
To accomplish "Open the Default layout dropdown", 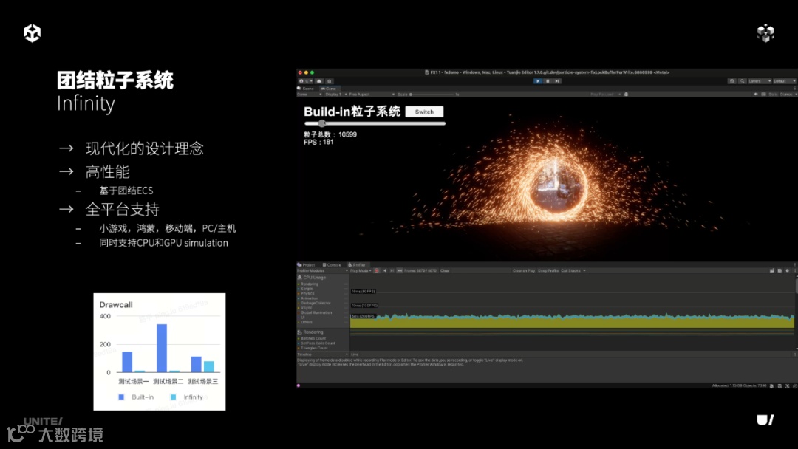I will pyautogui.click(x=784, y=81).
